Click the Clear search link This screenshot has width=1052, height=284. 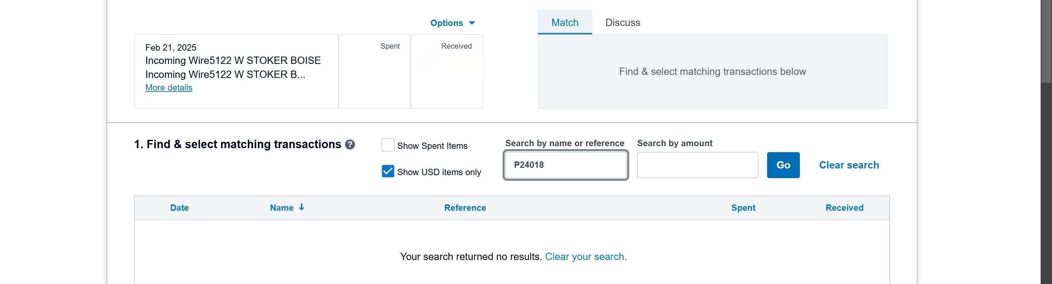pos(849,165)
